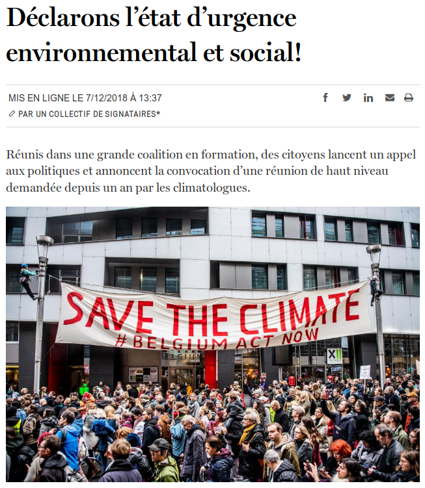Open the "Par un collectif de signataires" link

[89, 114]
